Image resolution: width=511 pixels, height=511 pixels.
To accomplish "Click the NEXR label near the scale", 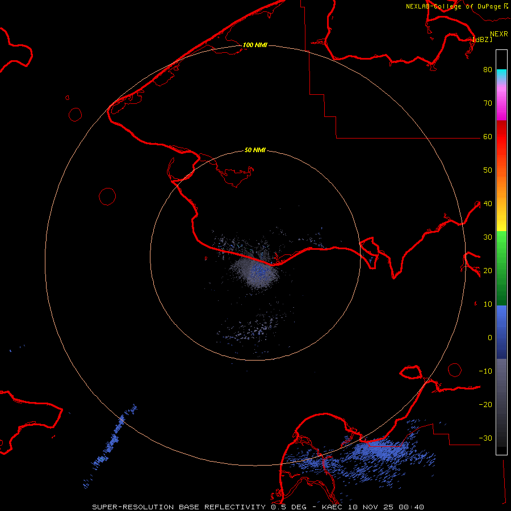I will [499, 34].
